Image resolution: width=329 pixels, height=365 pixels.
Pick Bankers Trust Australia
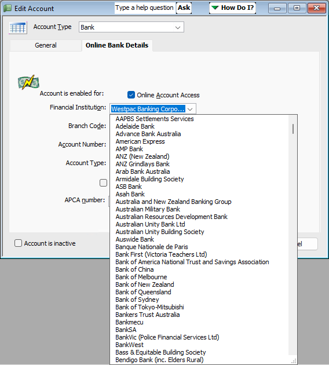point(148,315)
